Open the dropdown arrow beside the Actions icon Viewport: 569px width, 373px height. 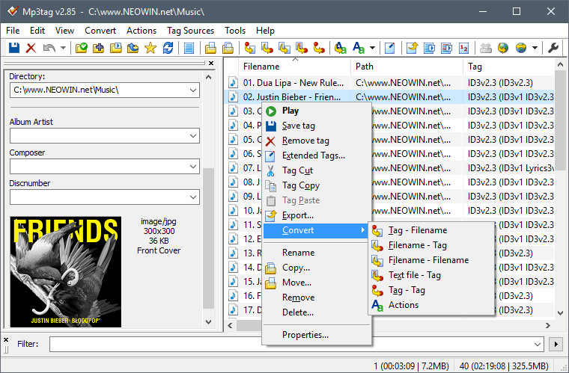coord(372,48)
